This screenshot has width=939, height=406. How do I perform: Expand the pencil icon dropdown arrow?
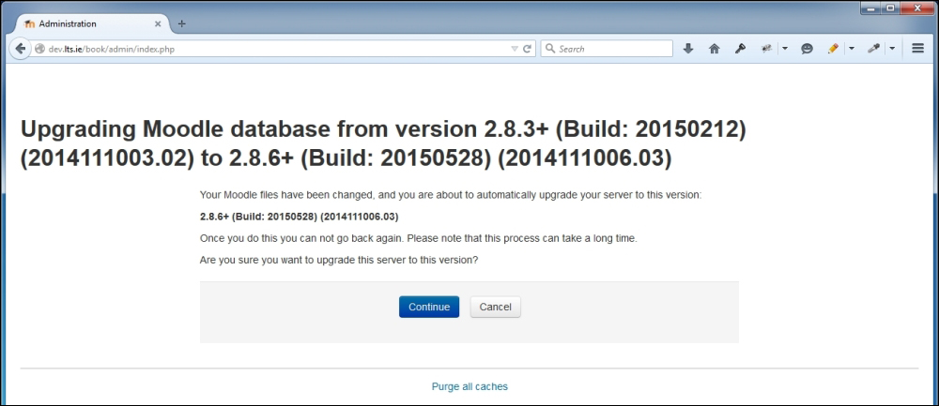[852, 49]
